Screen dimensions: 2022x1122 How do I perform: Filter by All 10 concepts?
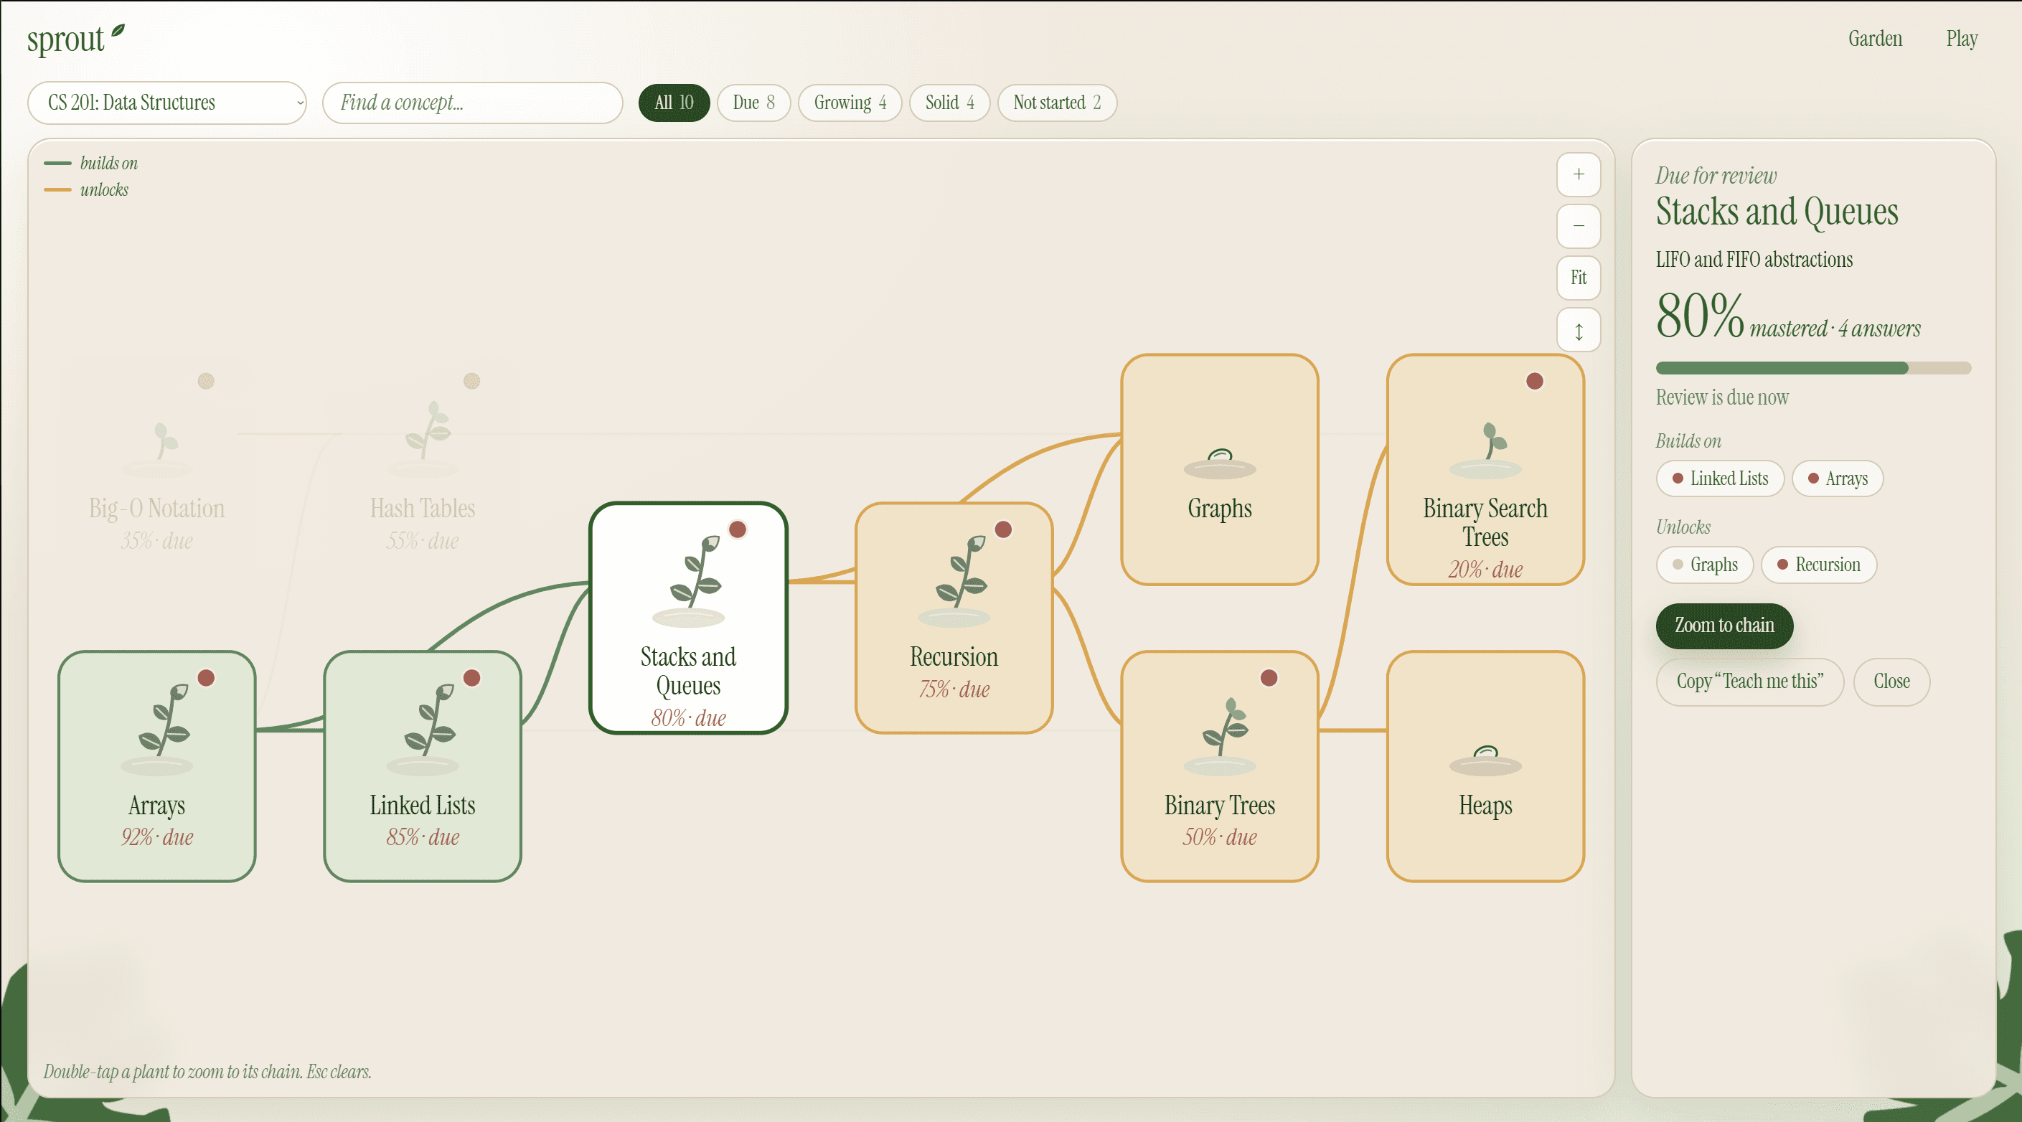[674, 103]
